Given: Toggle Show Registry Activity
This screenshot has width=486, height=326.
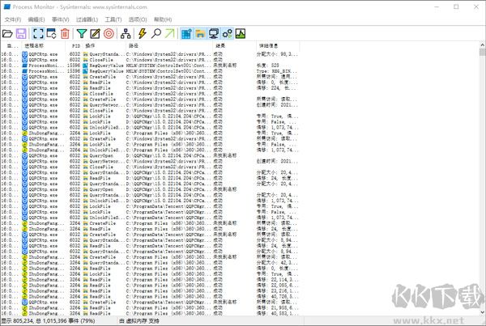Looking at the screenshot, I should (186, 33).
